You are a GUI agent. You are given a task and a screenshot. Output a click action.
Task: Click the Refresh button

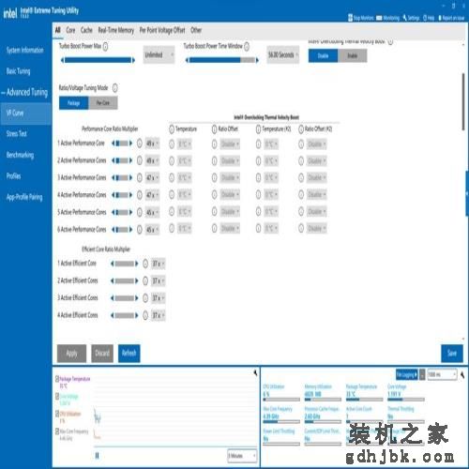pos(129,354)
